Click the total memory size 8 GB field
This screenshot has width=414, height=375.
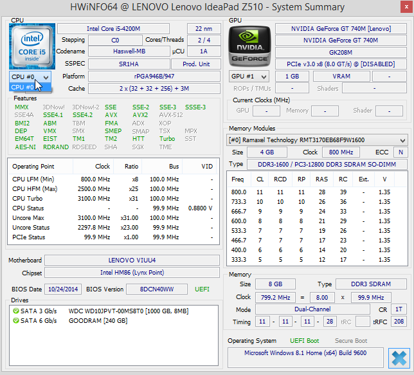pos(275,284)
